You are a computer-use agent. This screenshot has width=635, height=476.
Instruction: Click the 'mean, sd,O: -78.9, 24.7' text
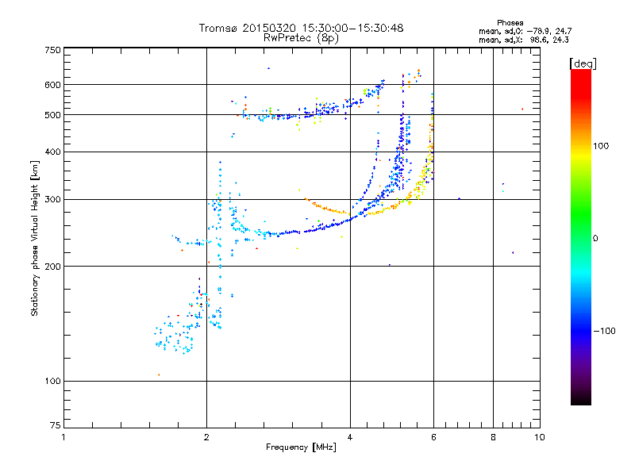pyautogui.click(x=525, y=31)
